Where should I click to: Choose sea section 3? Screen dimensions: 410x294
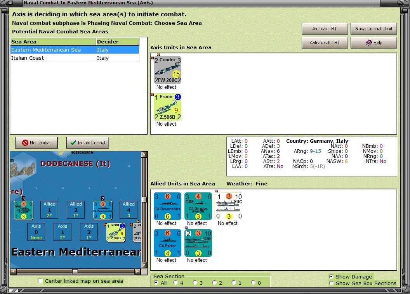[x=195, y=282]
